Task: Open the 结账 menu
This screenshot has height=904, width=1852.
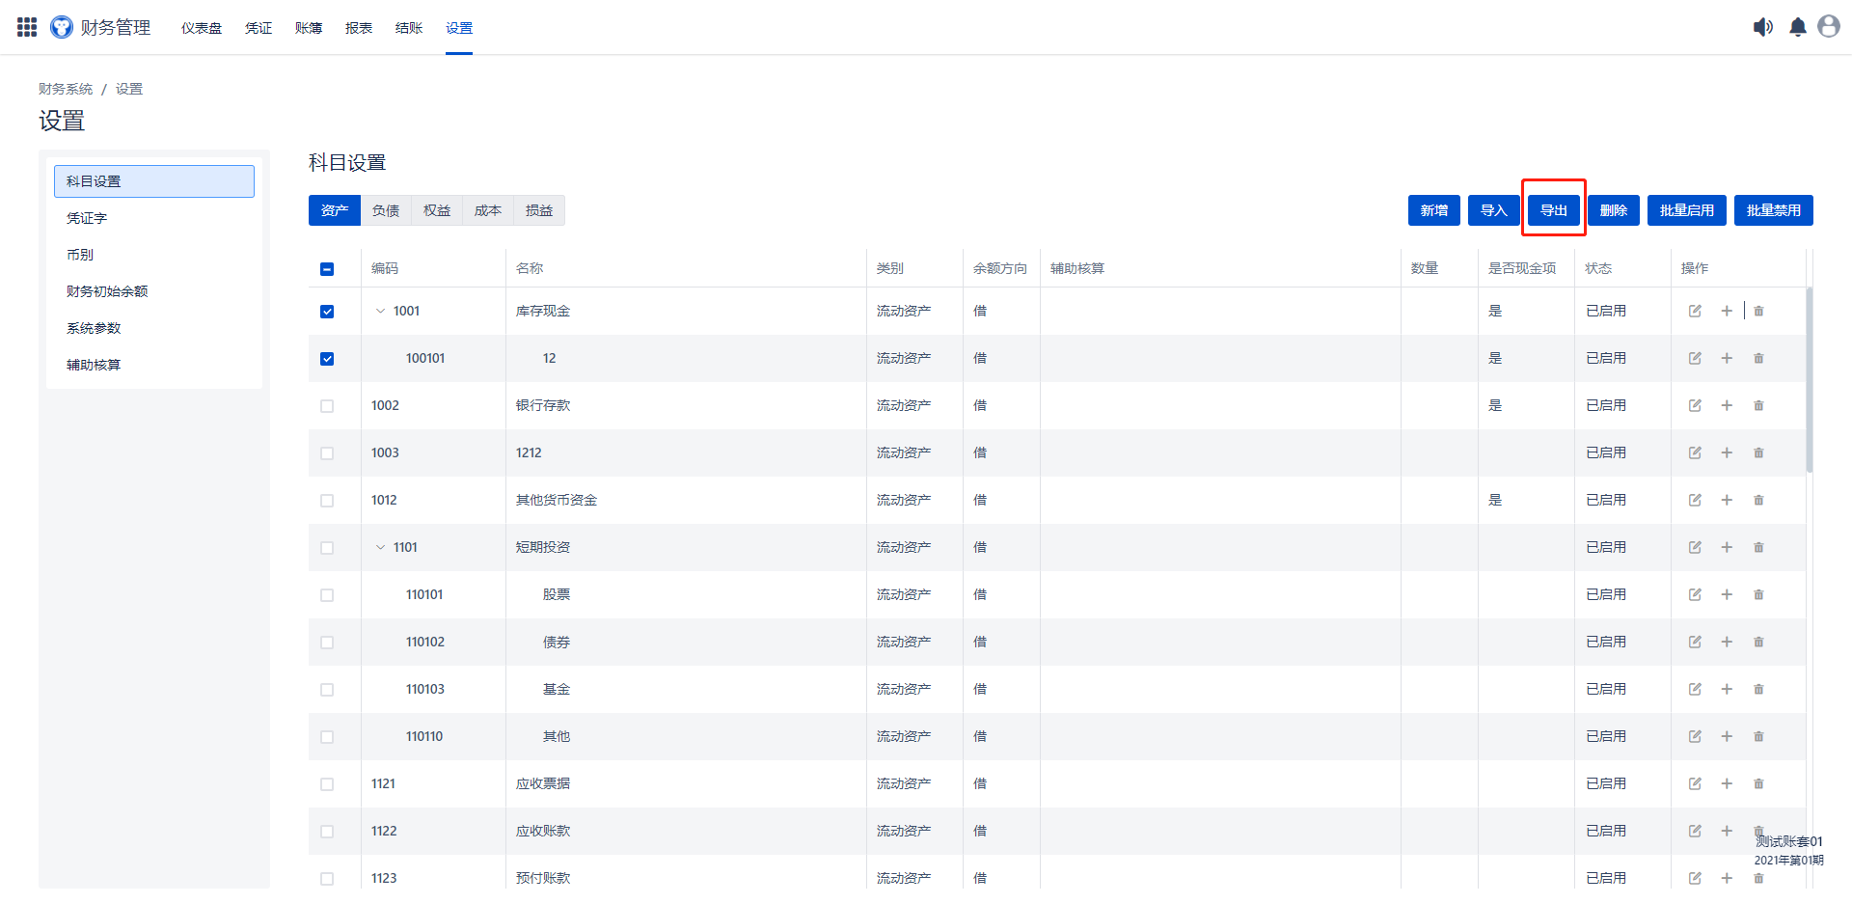Action: tap(409, 28)
